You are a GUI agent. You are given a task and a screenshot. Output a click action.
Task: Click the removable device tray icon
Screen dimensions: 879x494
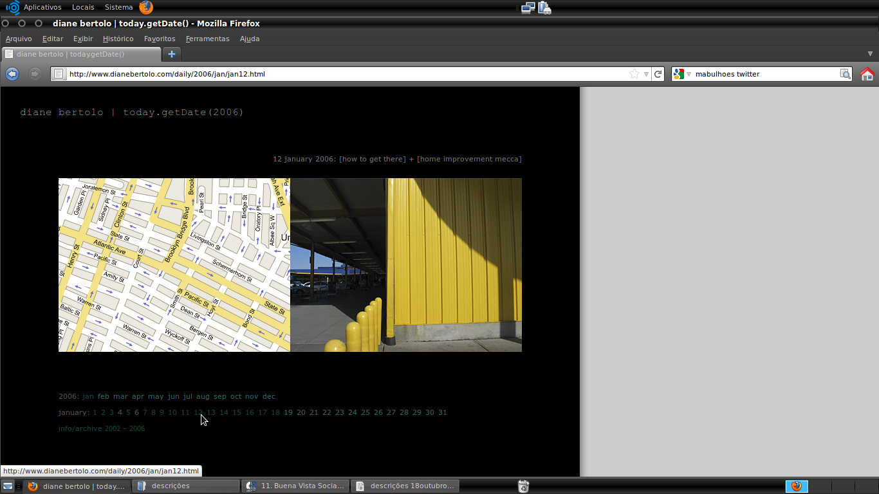click(544, 8)
